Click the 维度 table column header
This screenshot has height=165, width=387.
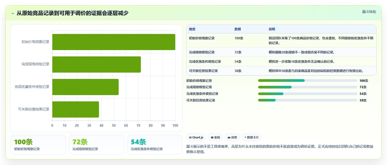(x=192, y=29)
